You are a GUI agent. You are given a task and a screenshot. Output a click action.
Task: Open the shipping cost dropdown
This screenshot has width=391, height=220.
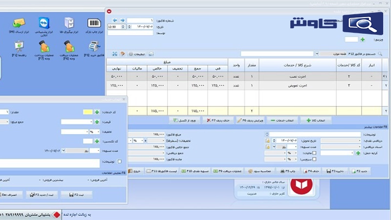[337, 153]
